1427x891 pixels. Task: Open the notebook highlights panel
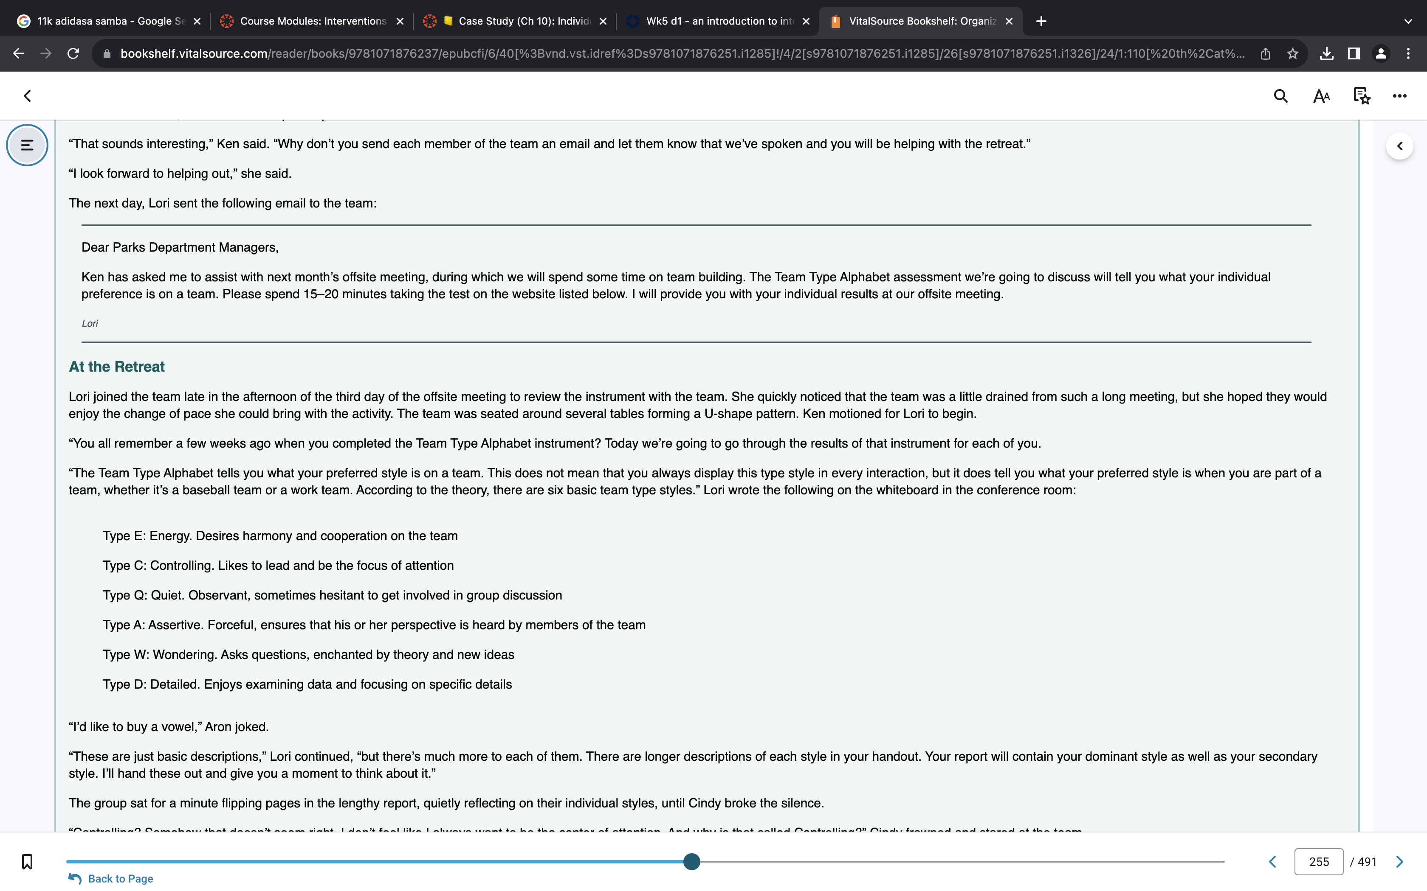pyautogui.click(x=1361, y=96)
